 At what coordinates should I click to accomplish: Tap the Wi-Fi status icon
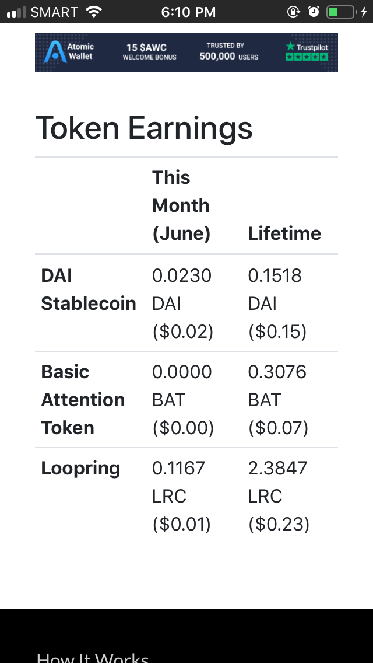pos(94,12)
